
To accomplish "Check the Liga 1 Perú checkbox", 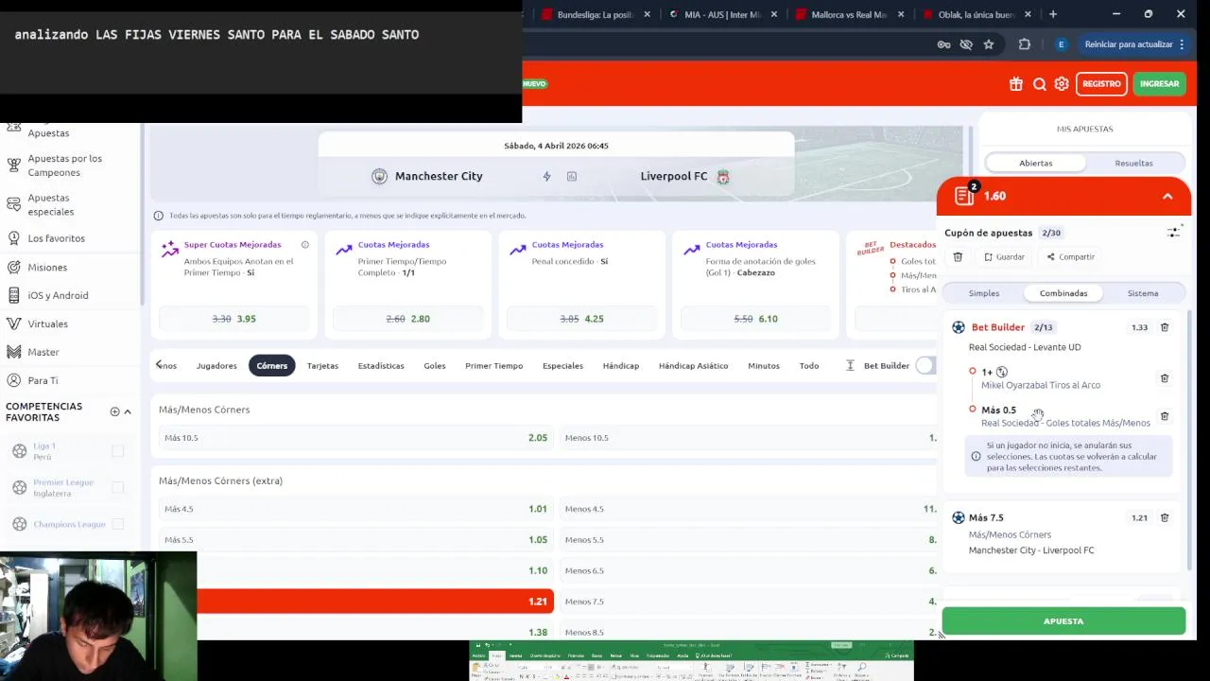I will coord(118,451).
